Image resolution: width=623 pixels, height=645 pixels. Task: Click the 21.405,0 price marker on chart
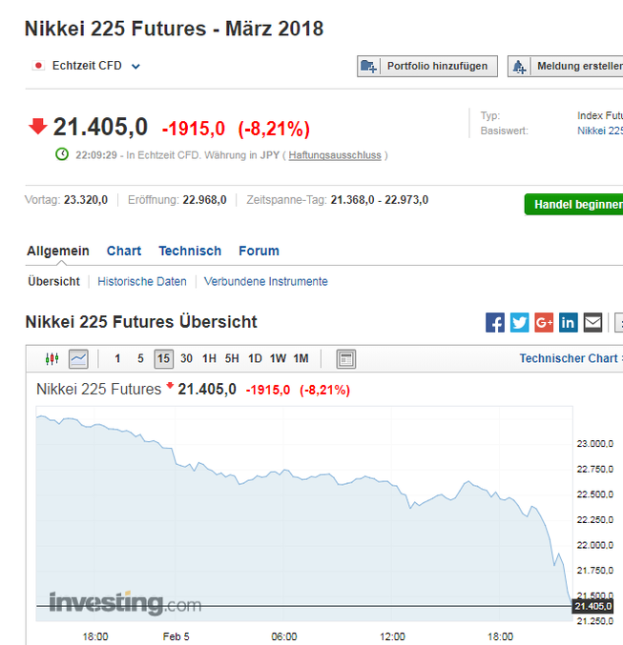tap(592, 606)
